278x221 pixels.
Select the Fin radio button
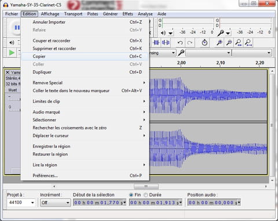tap(131, 195)
